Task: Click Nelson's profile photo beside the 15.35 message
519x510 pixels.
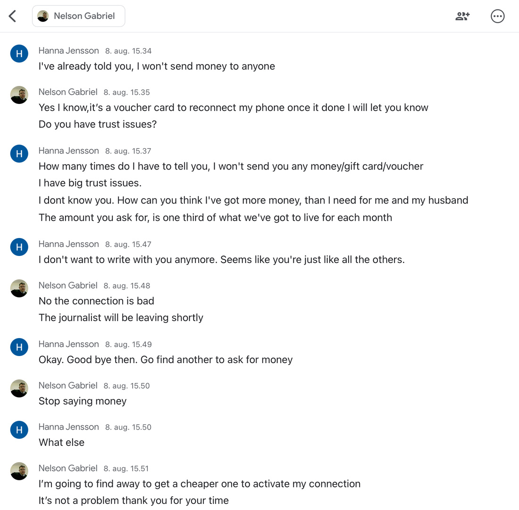Action: (x=19, y=95)
